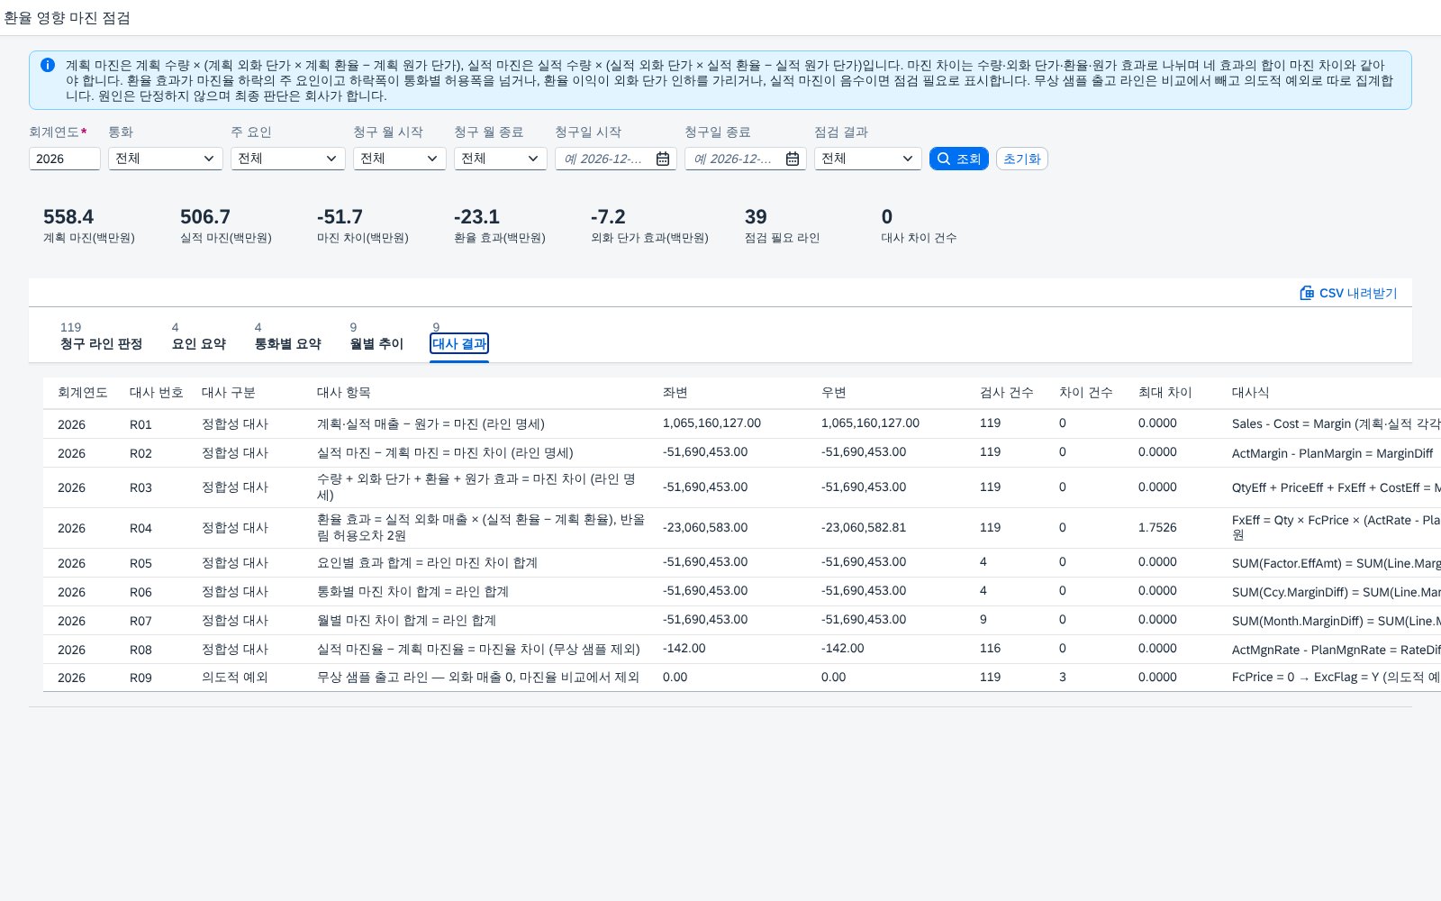
Task: Click the CSV 내려받기 link
Action: (x=1348, y=293)
